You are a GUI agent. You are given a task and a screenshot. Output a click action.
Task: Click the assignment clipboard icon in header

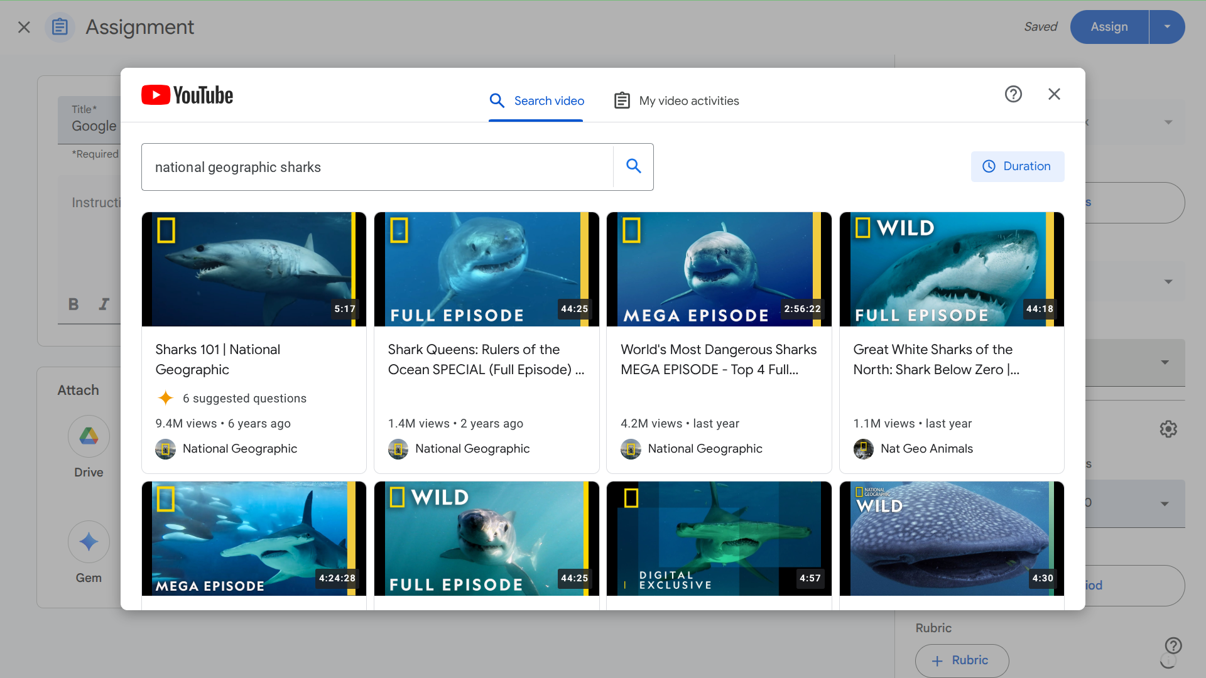point(60,27)
